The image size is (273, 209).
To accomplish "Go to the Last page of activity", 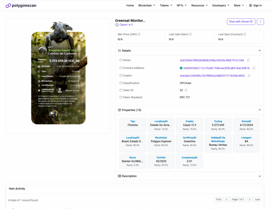I will point(257,199).
